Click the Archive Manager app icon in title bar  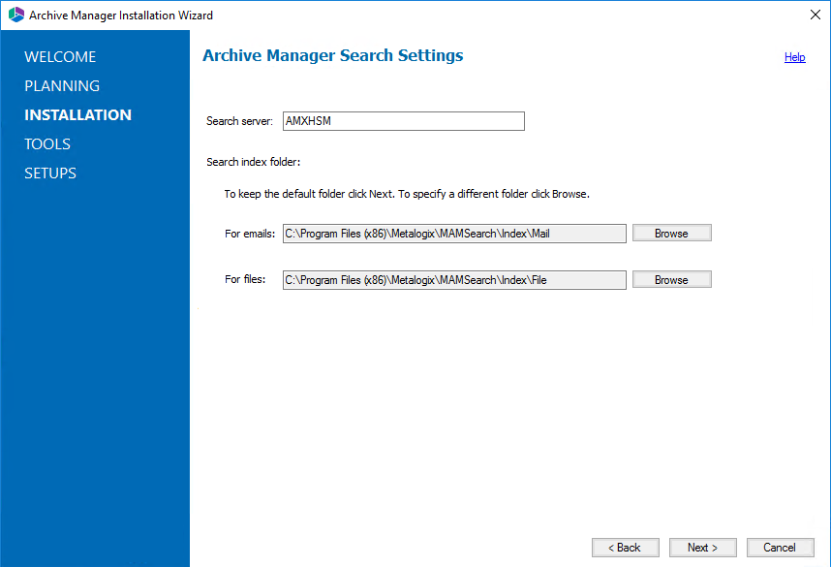point(15,16)
